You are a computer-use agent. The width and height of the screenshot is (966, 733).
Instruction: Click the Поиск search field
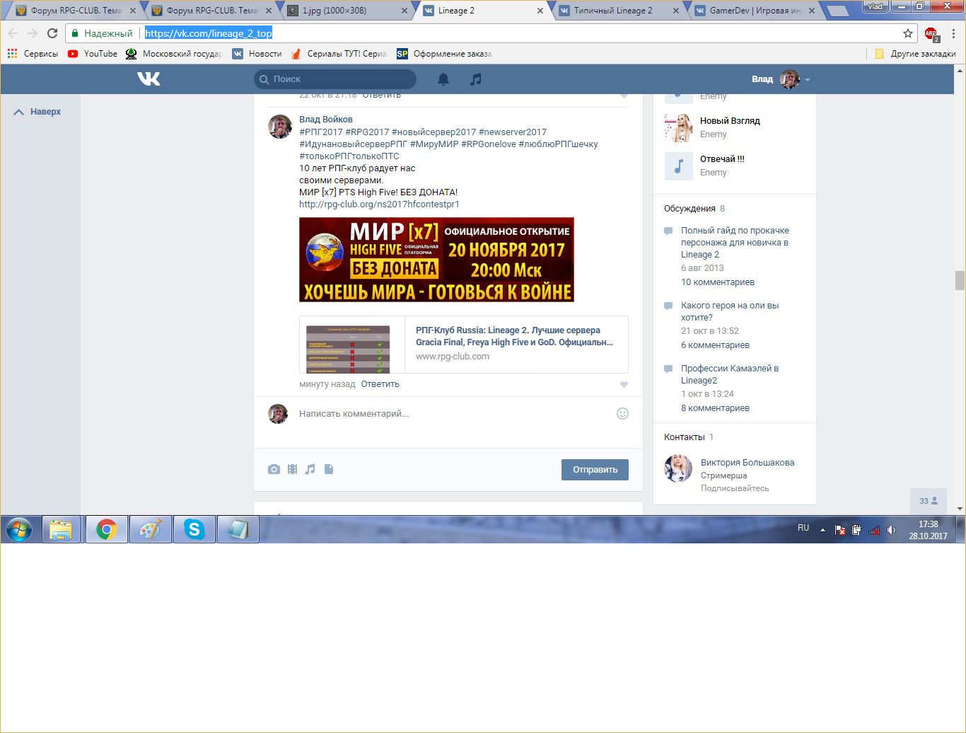[335, 79]
